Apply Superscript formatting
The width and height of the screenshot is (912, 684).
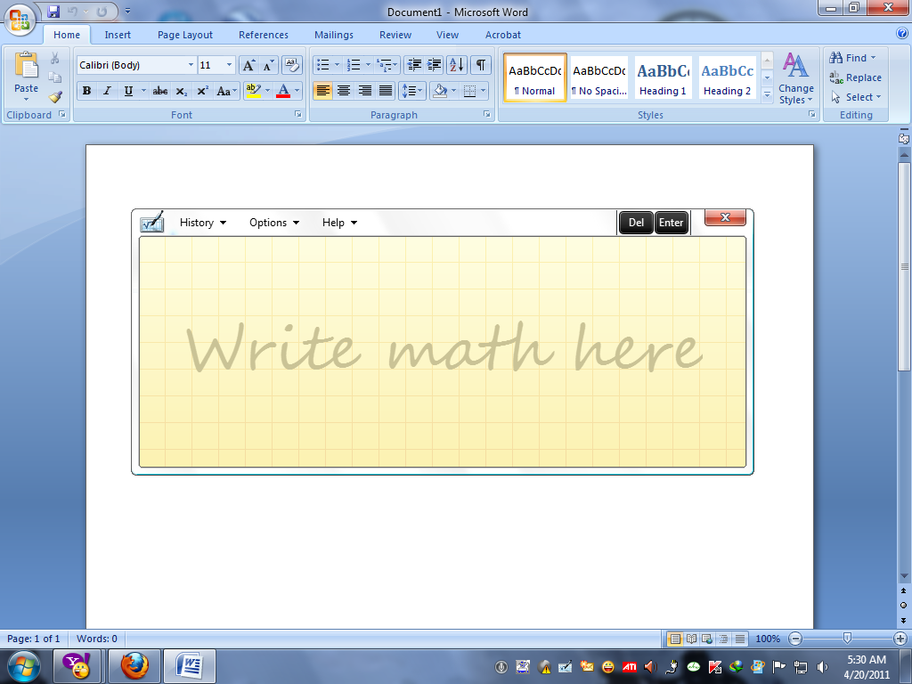pyautogui.click(x=202, y=92)
